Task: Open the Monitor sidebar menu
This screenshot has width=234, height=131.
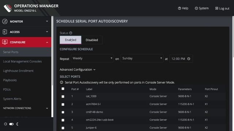Action: click(x=26, y=21)
